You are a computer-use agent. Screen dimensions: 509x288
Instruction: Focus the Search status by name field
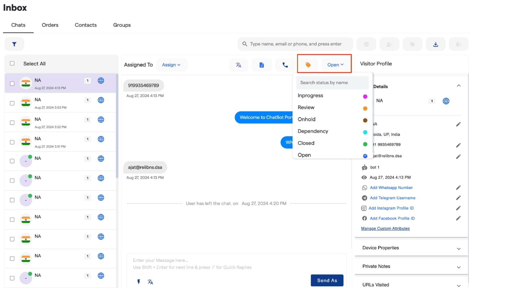pos(332,83)
